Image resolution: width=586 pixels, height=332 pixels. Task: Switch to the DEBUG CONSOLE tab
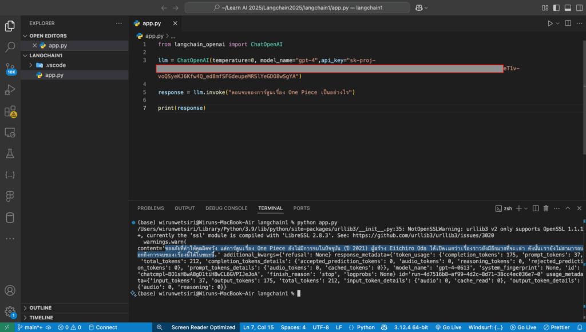pyautogui.click(x=227, y=208)
